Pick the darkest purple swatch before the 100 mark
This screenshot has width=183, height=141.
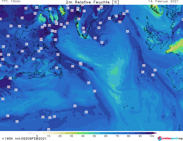click(x=149, y=133)
